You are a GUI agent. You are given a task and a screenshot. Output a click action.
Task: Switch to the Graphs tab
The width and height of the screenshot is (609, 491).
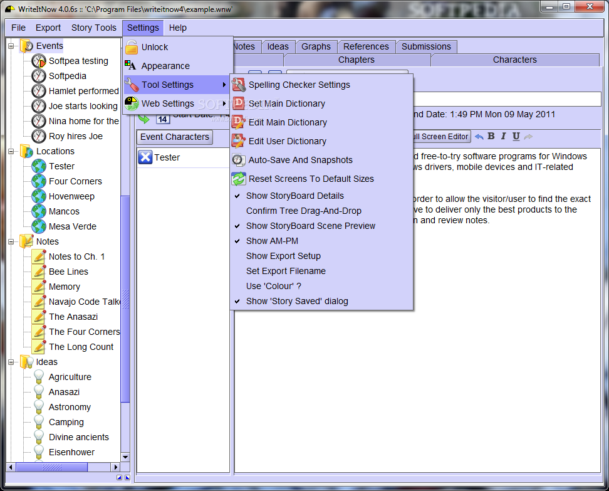316,46
